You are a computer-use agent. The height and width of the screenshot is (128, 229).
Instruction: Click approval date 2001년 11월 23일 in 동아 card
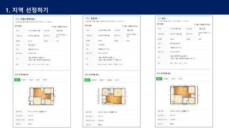click(x=176, y=34)
